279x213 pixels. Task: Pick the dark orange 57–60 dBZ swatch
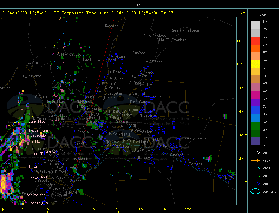(255, 49)
